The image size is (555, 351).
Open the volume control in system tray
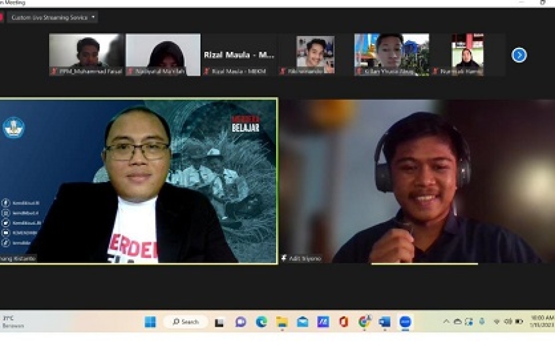pos(507,322)
